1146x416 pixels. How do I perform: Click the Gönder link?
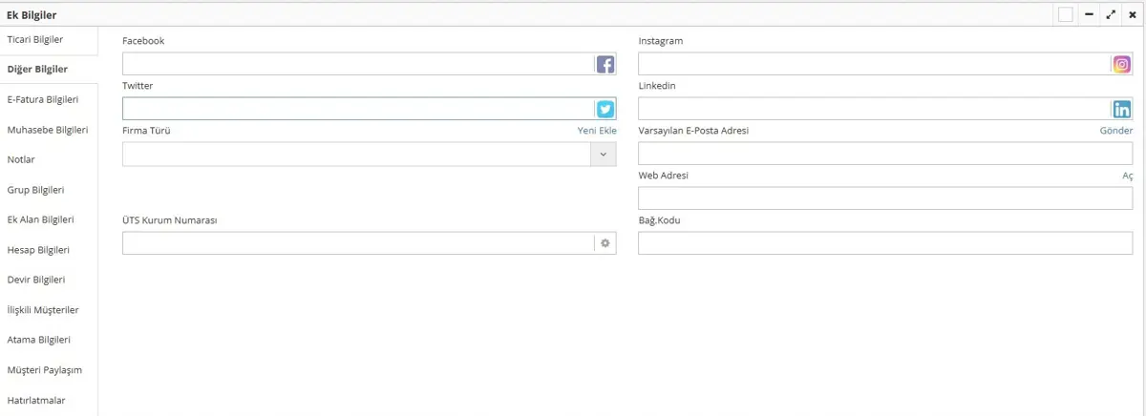pos(1115,131)
